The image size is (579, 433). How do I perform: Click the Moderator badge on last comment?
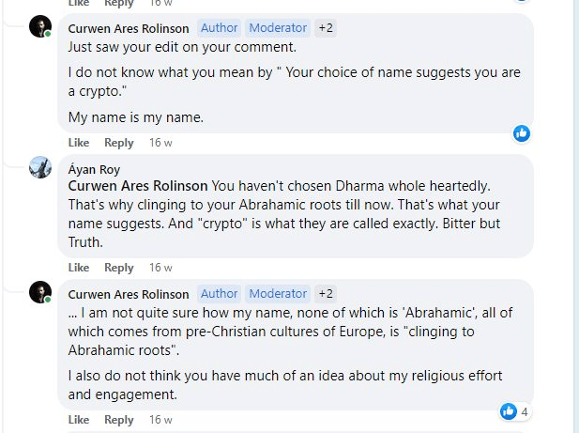coord(278,293)
